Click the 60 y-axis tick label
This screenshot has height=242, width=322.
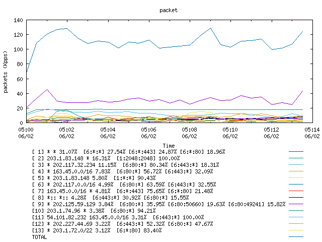(x=20, y=79)
